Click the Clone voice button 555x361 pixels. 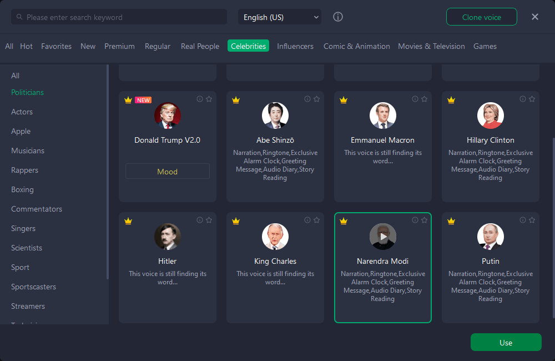[481, 17]
